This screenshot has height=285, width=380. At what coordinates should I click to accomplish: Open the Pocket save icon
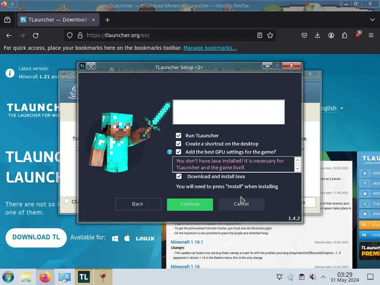click(304, 35)
